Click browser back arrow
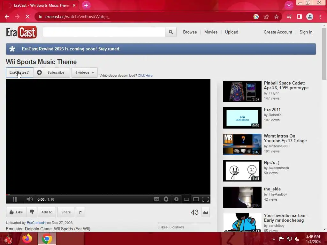327x245 pixels. (x=7, y=17)
